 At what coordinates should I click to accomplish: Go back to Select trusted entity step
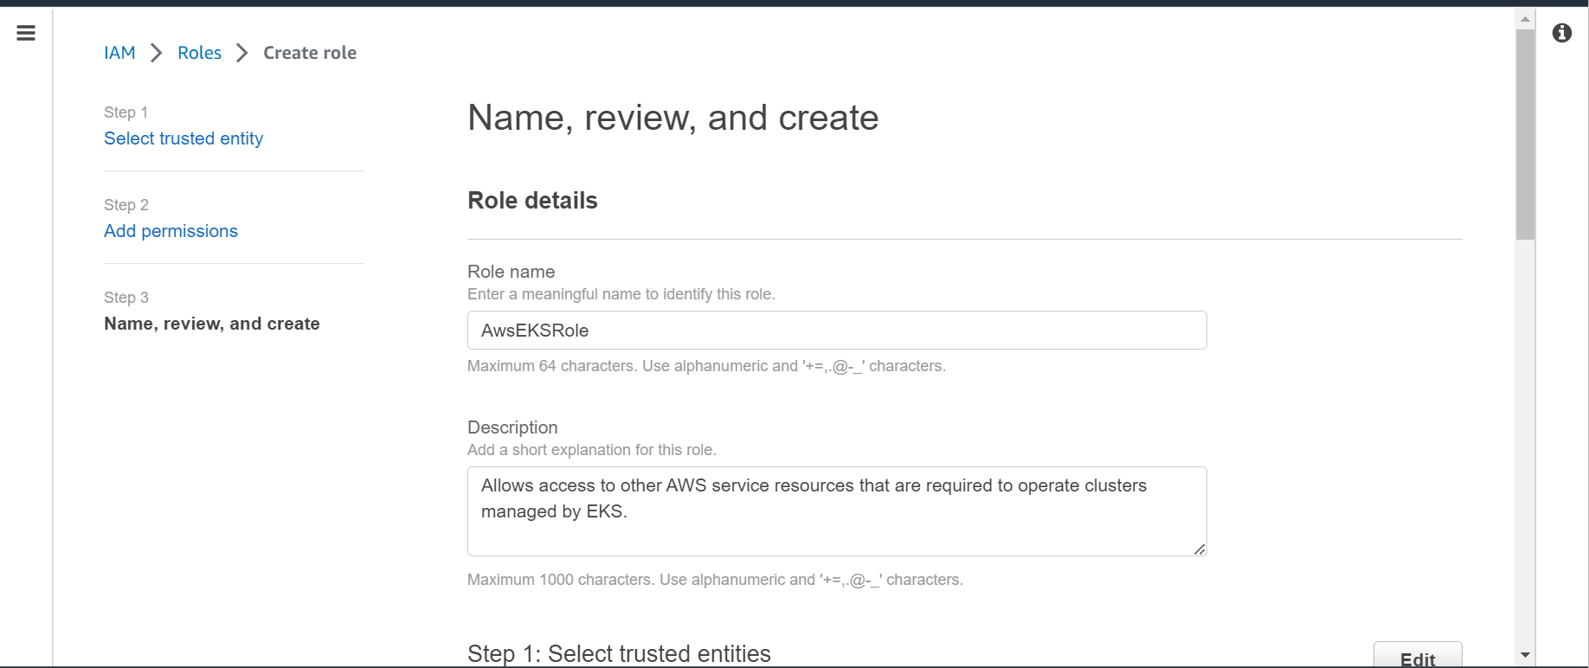tap(183, 138)
